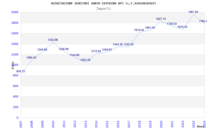Click the 1679.05 data label
This screenshot has width=207, height=129.
[x=182, y=27]
